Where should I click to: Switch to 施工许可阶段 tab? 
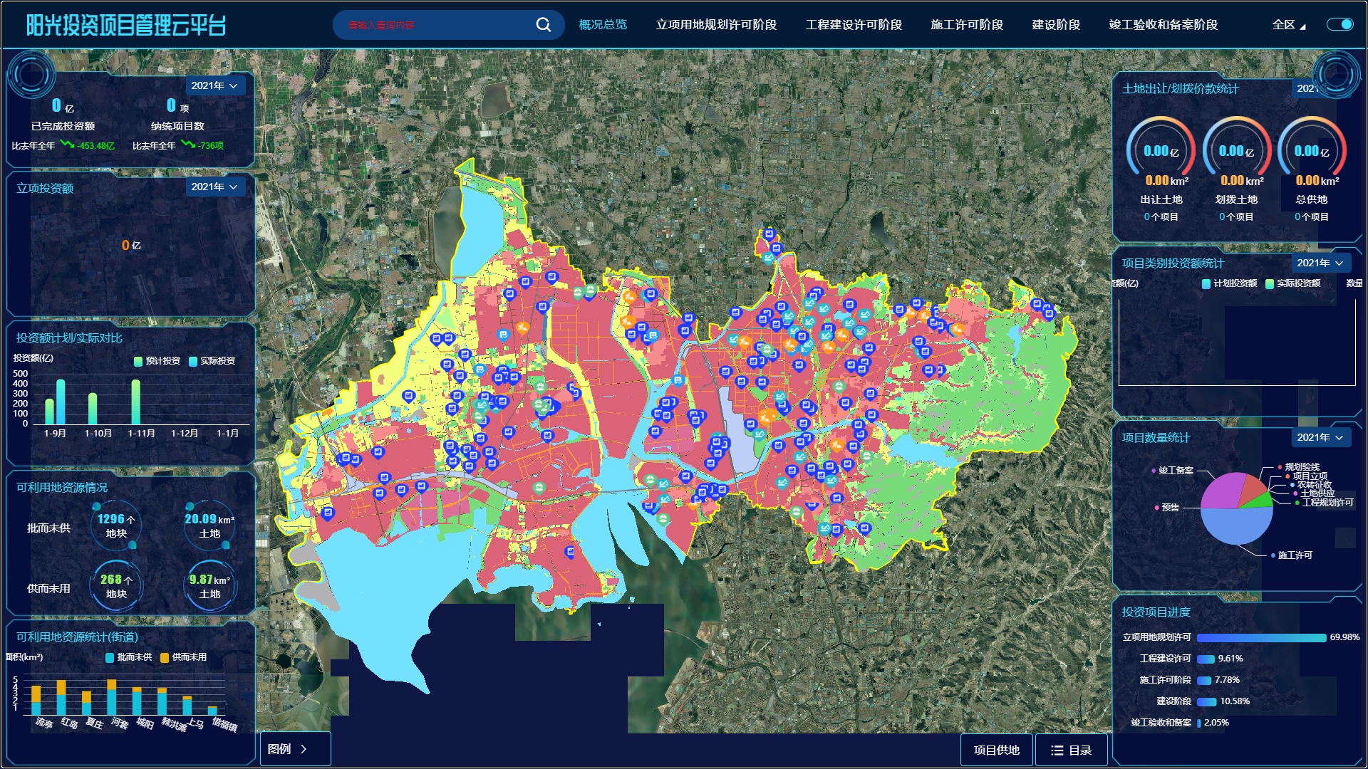click(x=966, y=25)
